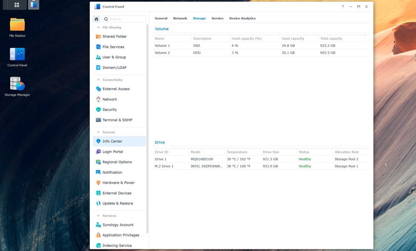Open User & Group icon
This screenshot has width=416, height=251.
tap(98, 57)
